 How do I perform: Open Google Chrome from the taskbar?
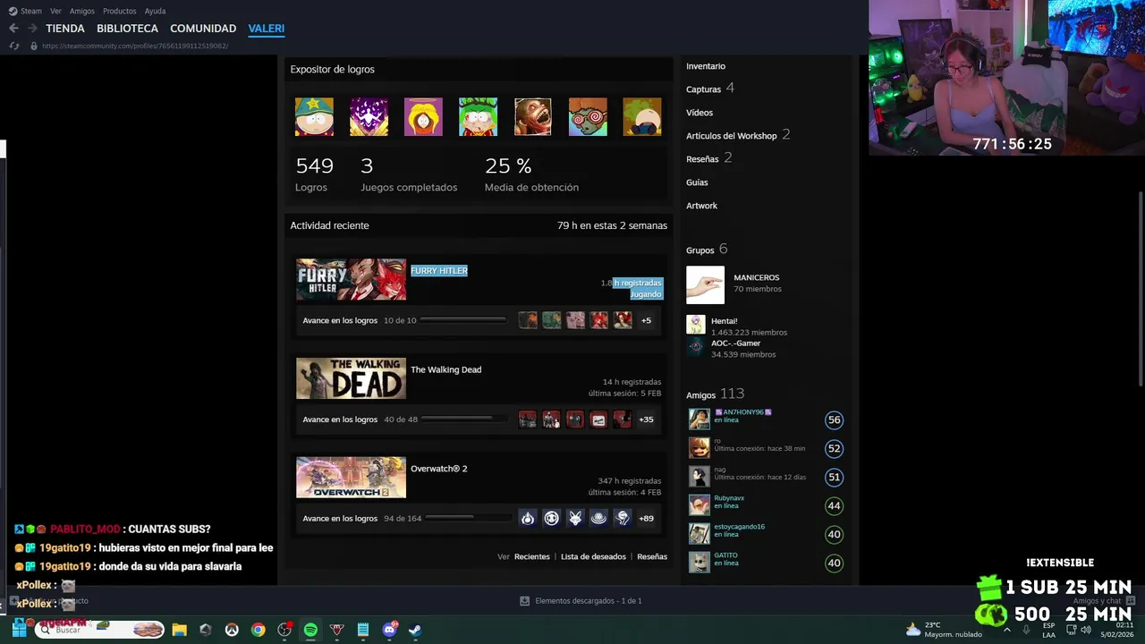[x=258, y=630]
